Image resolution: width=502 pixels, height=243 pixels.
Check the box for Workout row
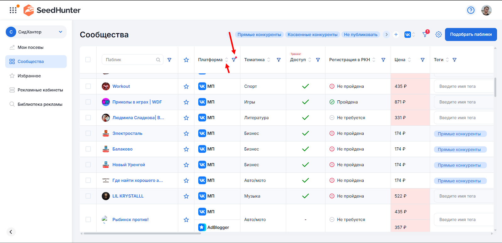point(88,86)
